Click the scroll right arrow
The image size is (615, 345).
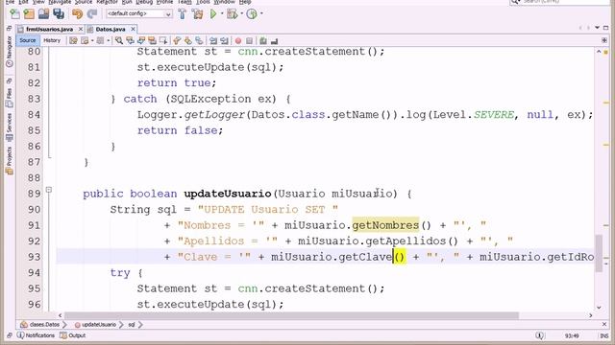point(591,315)
